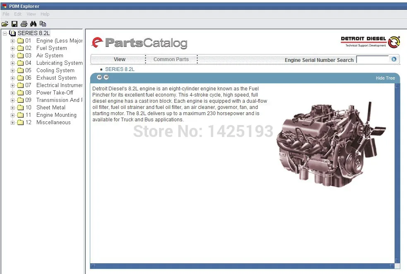Select Exhaust System in the tree
This screenshot has width=407, height=274.
click(56, 78)
